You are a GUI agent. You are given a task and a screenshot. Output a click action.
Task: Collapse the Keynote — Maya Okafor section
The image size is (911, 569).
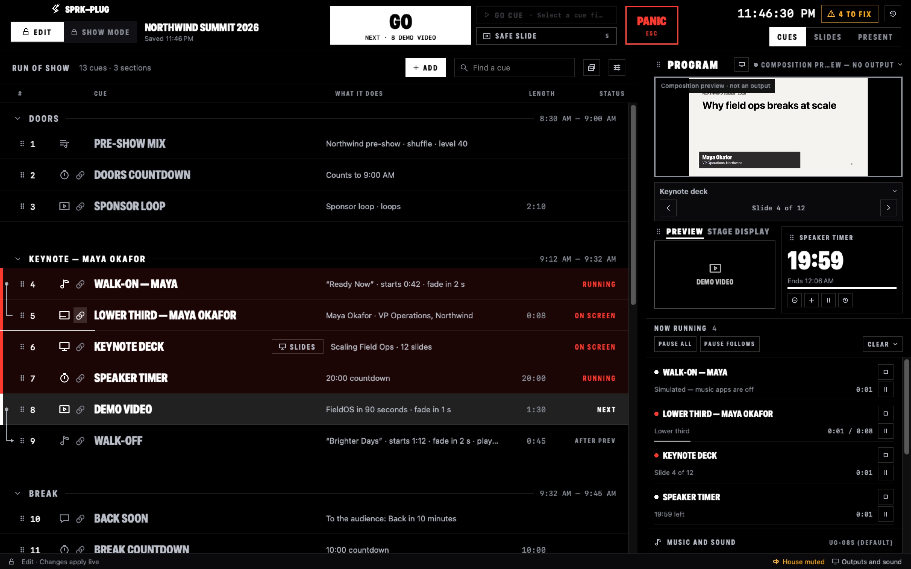tap(18, 259)
